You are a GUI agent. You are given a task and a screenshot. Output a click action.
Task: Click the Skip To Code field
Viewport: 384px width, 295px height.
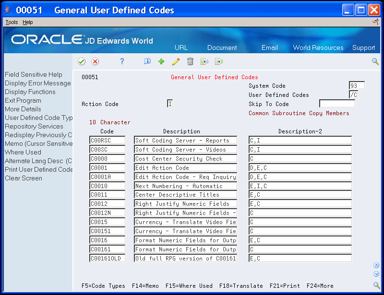pos(336,104)
